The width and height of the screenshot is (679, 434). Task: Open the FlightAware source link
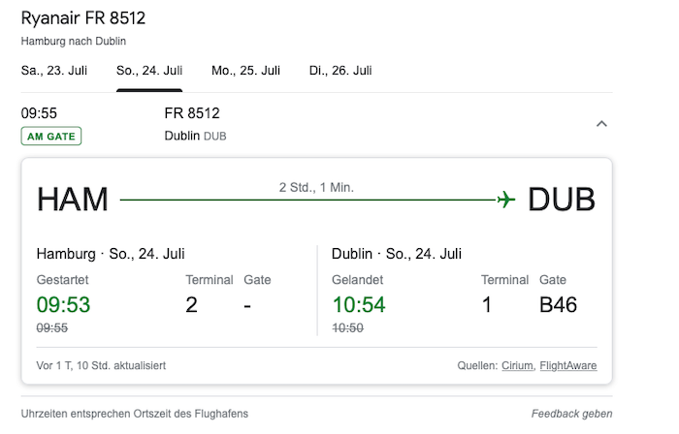click(x=568, y=365)
